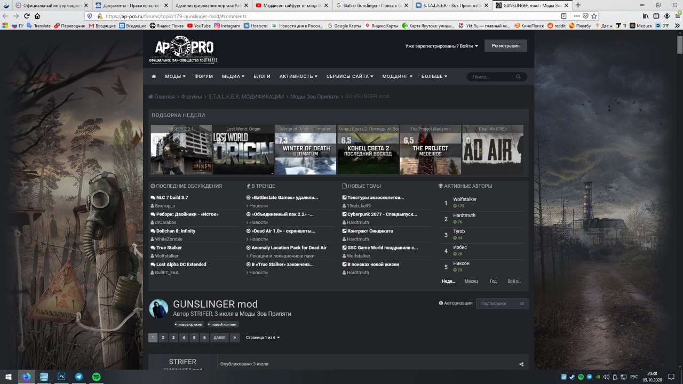
Task: Open the 'NLC 7 build 3.7' discussion link
Action: [x=172, y=197]
